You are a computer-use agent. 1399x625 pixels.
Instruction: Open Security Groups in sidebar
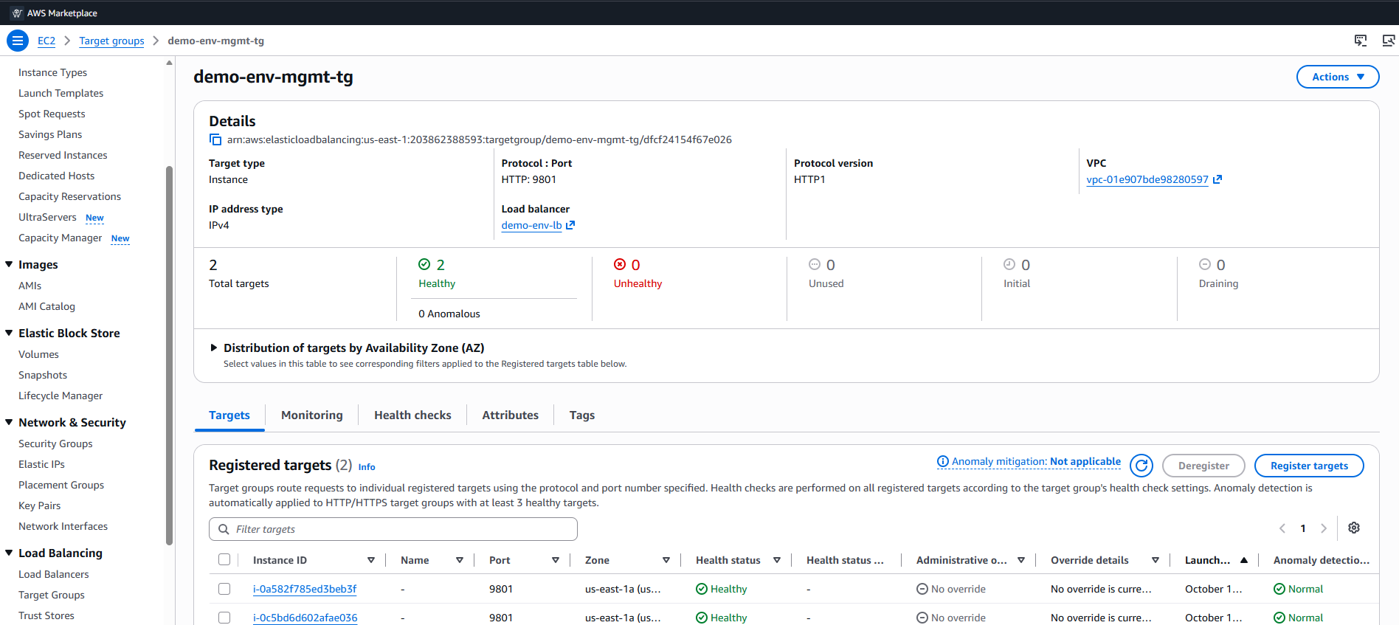coord(55,443)
